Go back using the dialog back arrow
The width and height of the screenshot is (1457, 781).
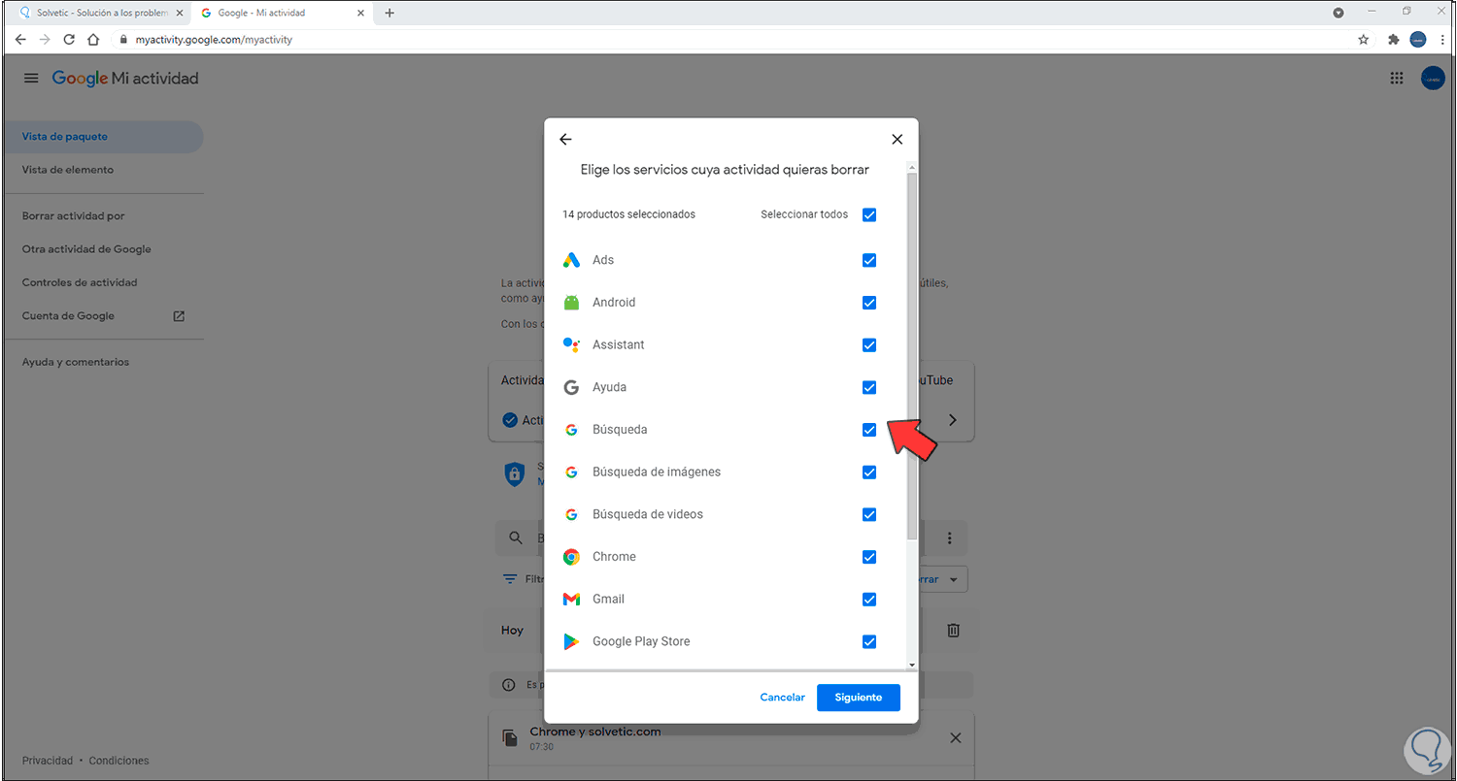pos(566,140)
